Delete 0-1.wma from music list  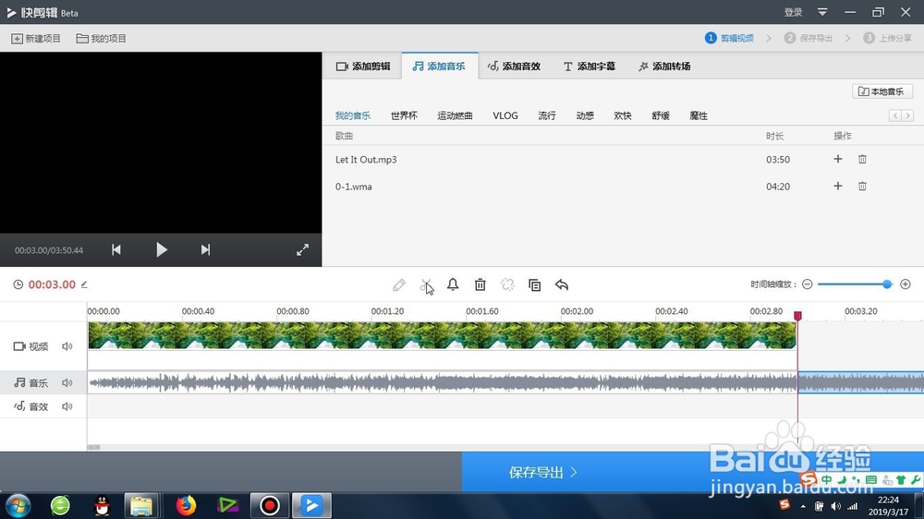tap(862, 187)
